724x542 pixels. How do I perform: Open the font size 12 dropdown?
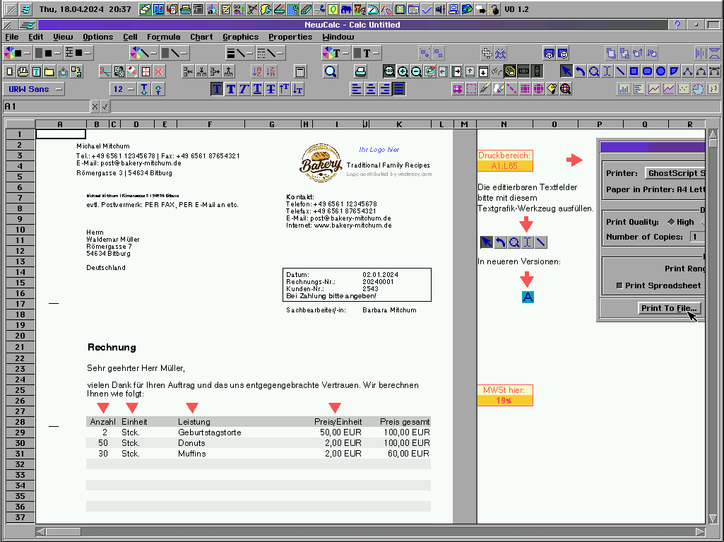coord(121,89)
